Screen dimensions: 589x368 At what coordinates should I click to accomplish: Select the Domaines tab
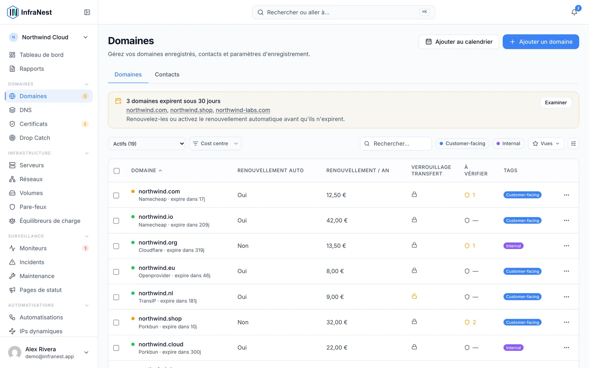(128, 75)
